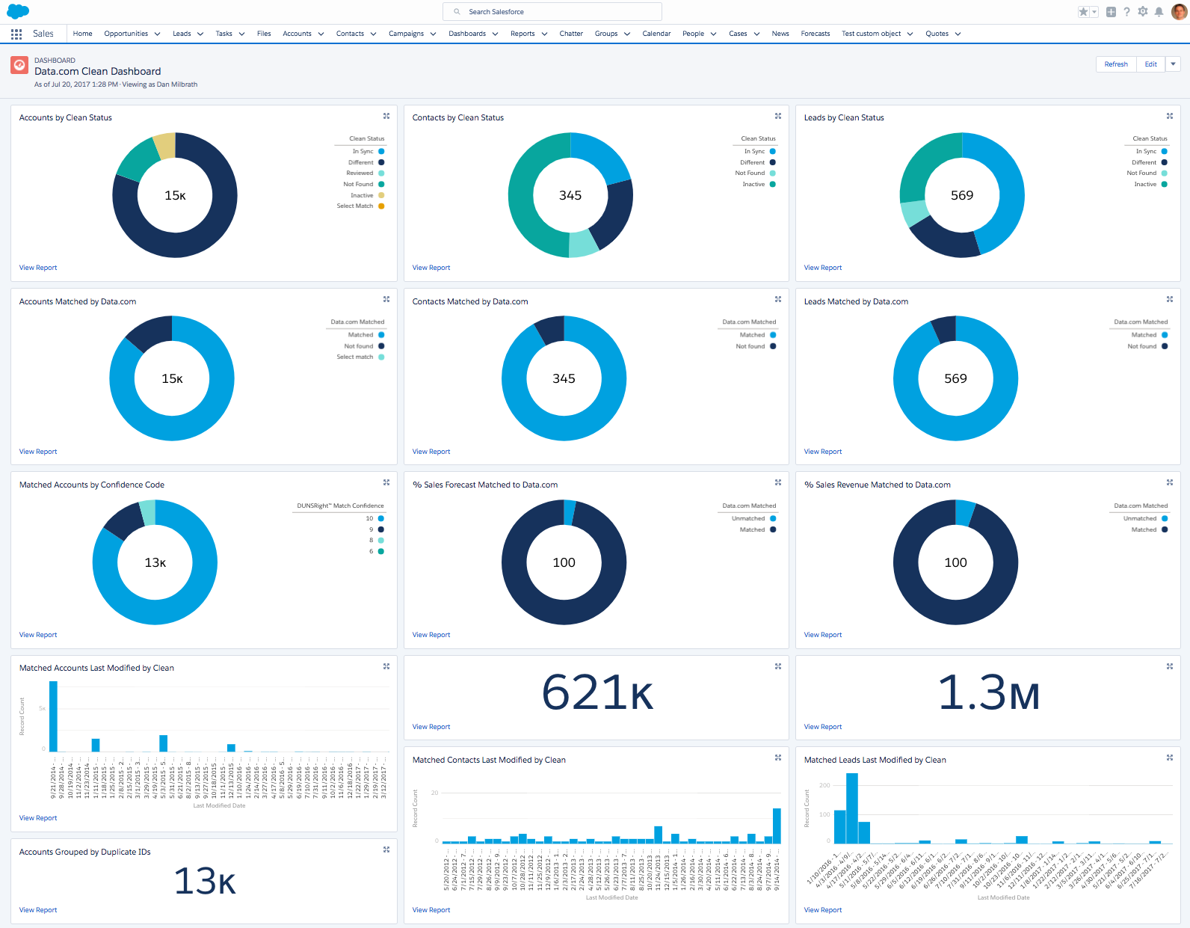Click confidence 10 legend dot

click(x=381, y=518)
